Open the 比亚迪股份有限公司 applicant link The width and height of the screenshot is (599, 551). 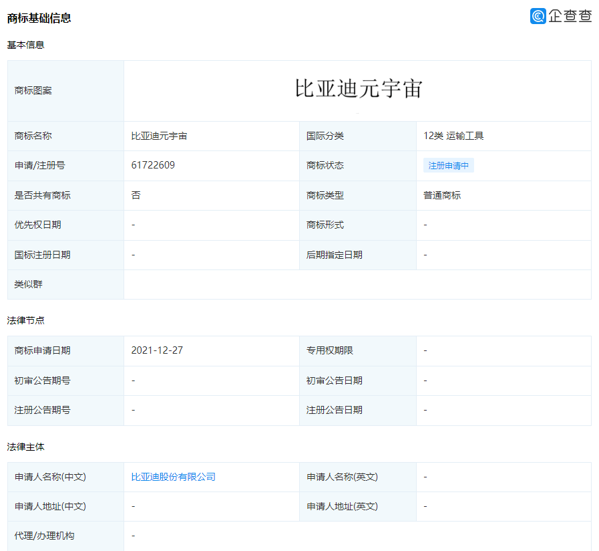[x=173, y=477]
